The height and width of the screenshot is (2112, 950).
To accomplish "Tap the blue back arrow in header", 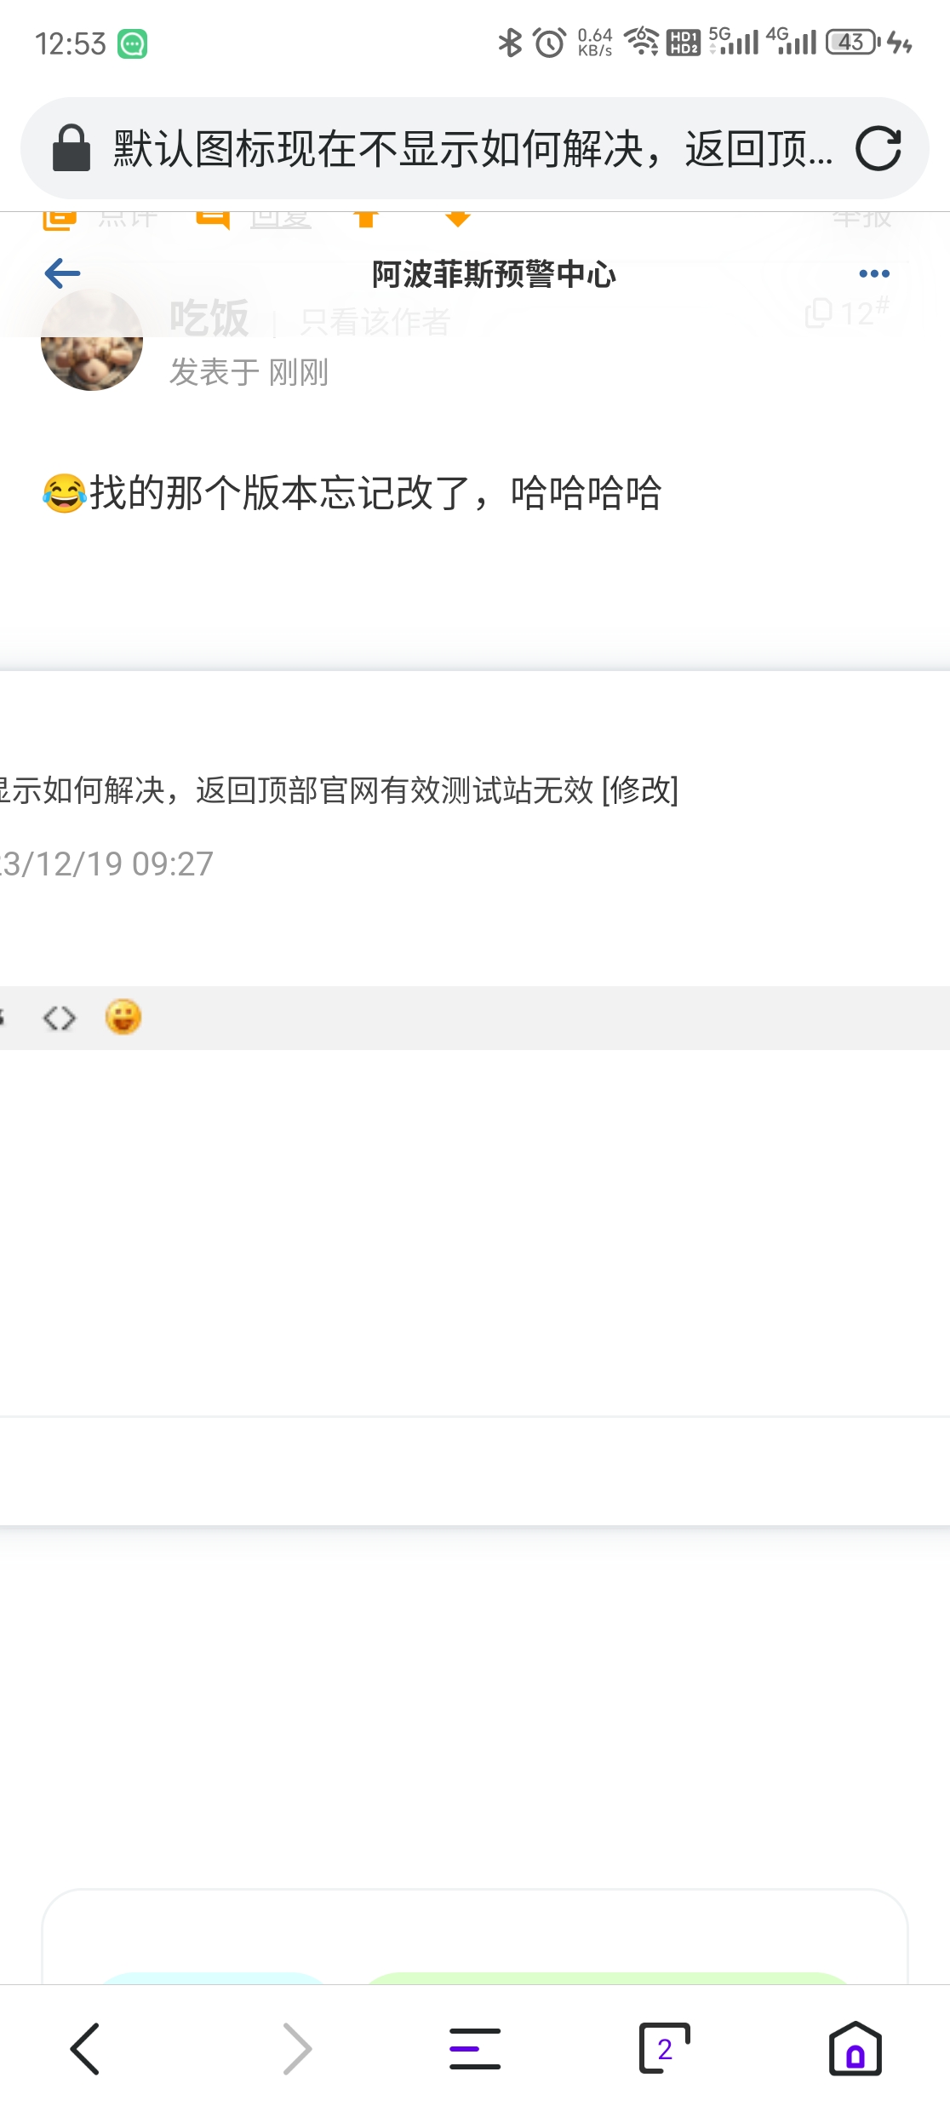I will point(62,273).
